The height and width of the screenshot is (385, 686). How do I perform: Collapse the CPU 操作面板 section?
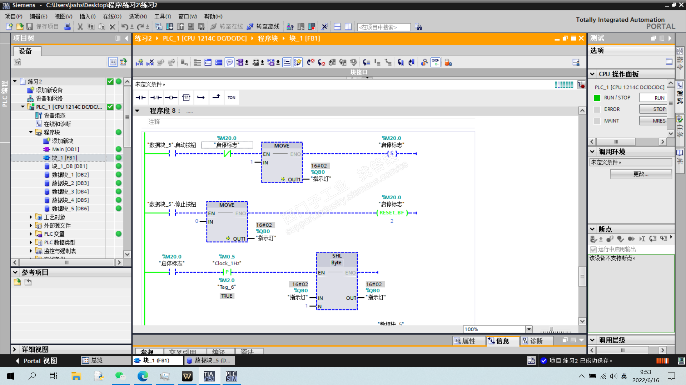[592, 74]
